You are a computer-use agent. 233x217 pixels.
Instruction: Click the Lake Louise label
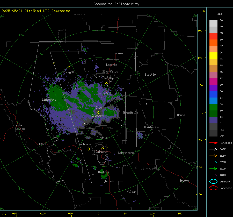coord(20,127)
